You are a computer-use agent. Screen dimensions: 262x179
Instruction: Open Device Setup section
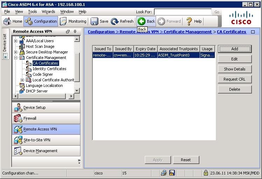click(46, 108)
